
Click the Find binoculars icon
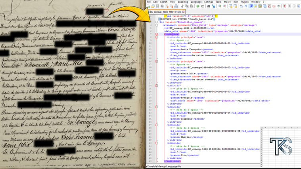pos(209,6)
